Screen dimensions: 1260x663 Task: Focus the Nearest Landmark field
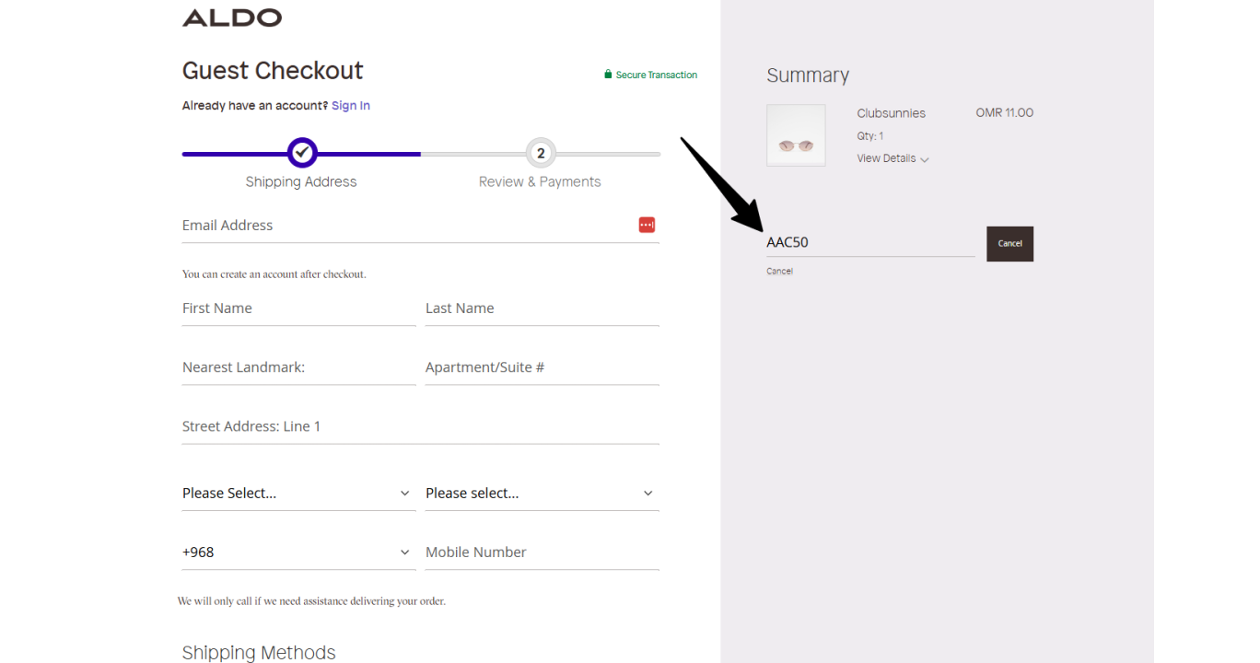299,367
